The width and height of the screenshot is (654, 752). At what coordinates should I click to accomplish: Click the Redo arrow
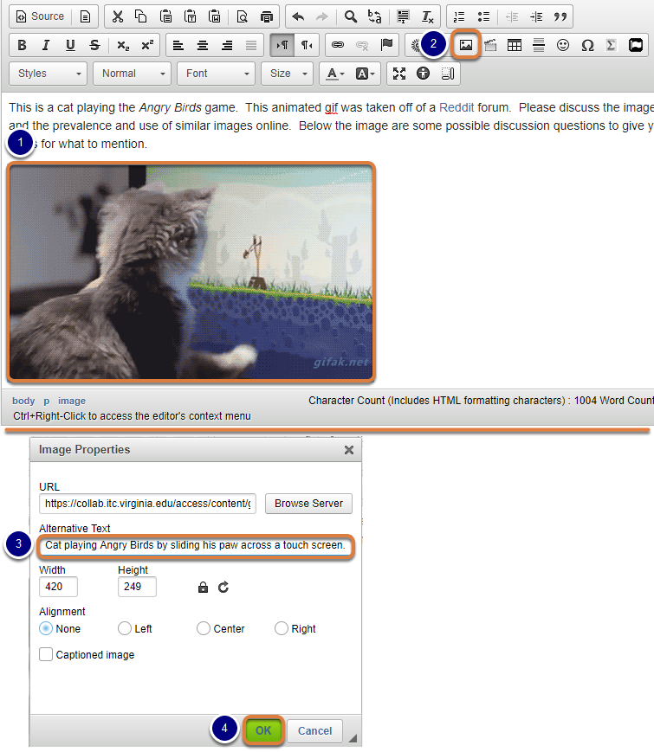321,16
